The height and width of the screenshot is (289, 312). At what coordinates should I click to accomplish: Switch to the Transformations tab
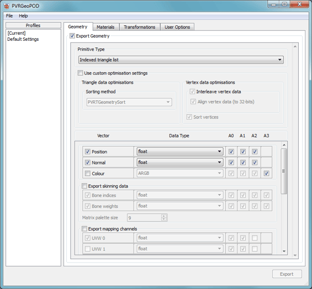[140, 27]
